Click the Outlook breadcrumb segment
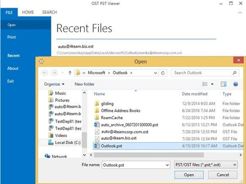The width and height of the screenshot is (246, 184). [x=120, y=73]
